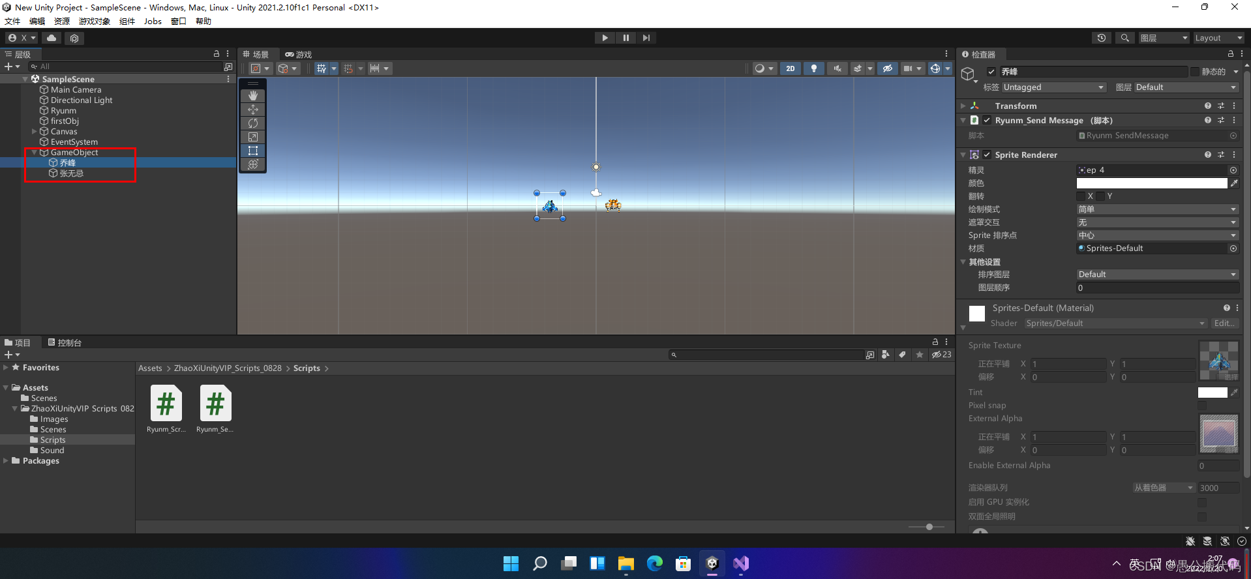Screen dimensions: 1251x579
Task: Select 张无忌 object in hierarchy
Action: [72, 173]
